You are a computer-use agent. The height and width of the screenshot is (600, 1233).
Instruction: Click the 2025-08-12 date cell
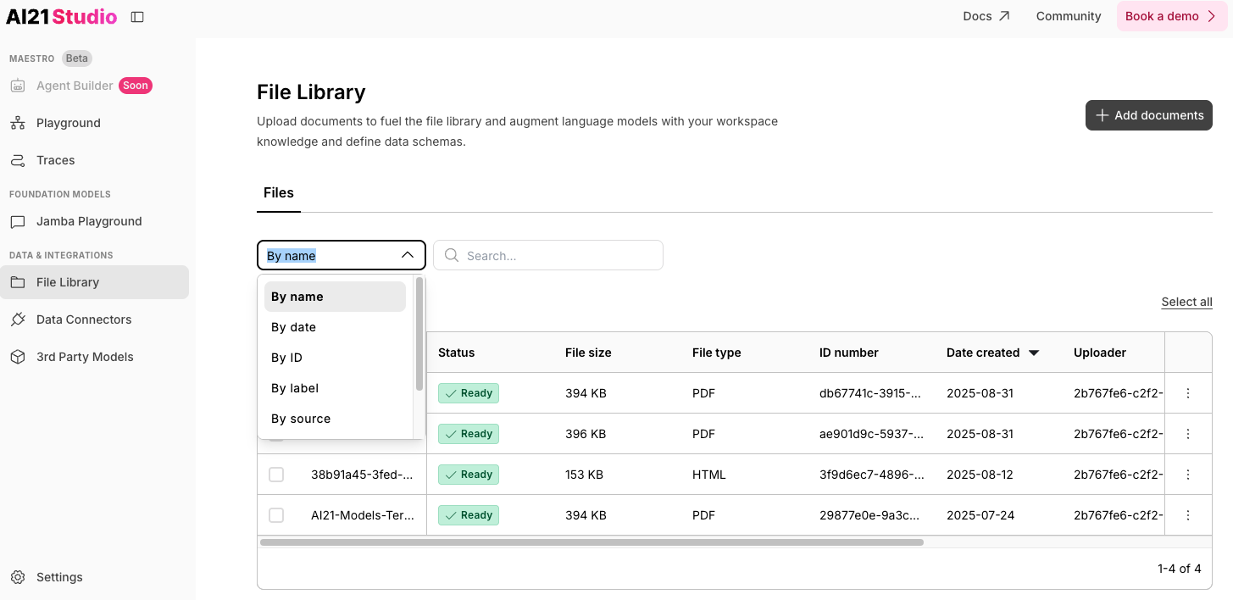pyautogui.click(x=980, y=475)
